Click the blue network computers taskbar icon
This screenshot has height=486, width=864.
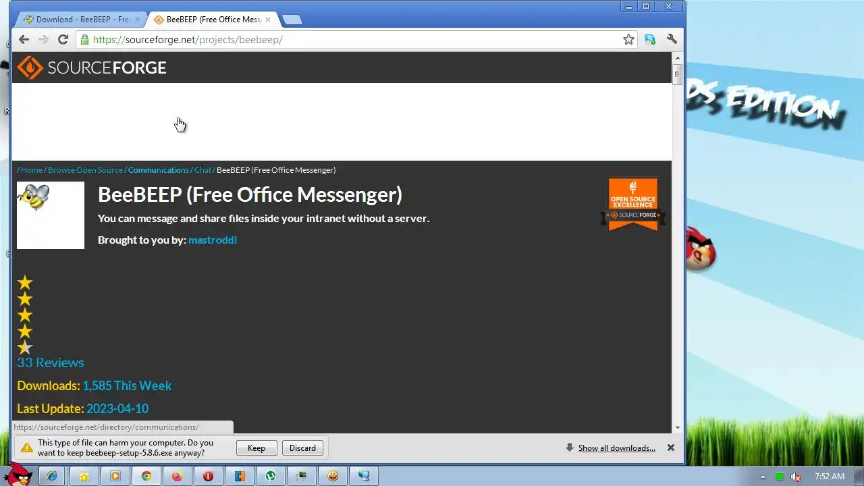pyautogui.click(x=364, y=476)
